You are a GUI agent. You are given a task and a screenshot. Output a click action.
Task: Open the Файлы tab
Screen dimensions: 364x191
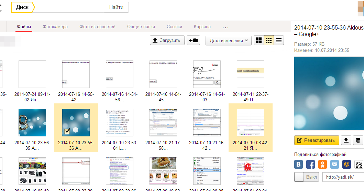pos(24,27)
